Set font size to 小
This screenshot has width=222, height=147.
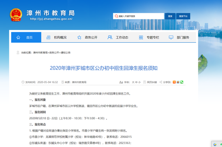[140, 82]
